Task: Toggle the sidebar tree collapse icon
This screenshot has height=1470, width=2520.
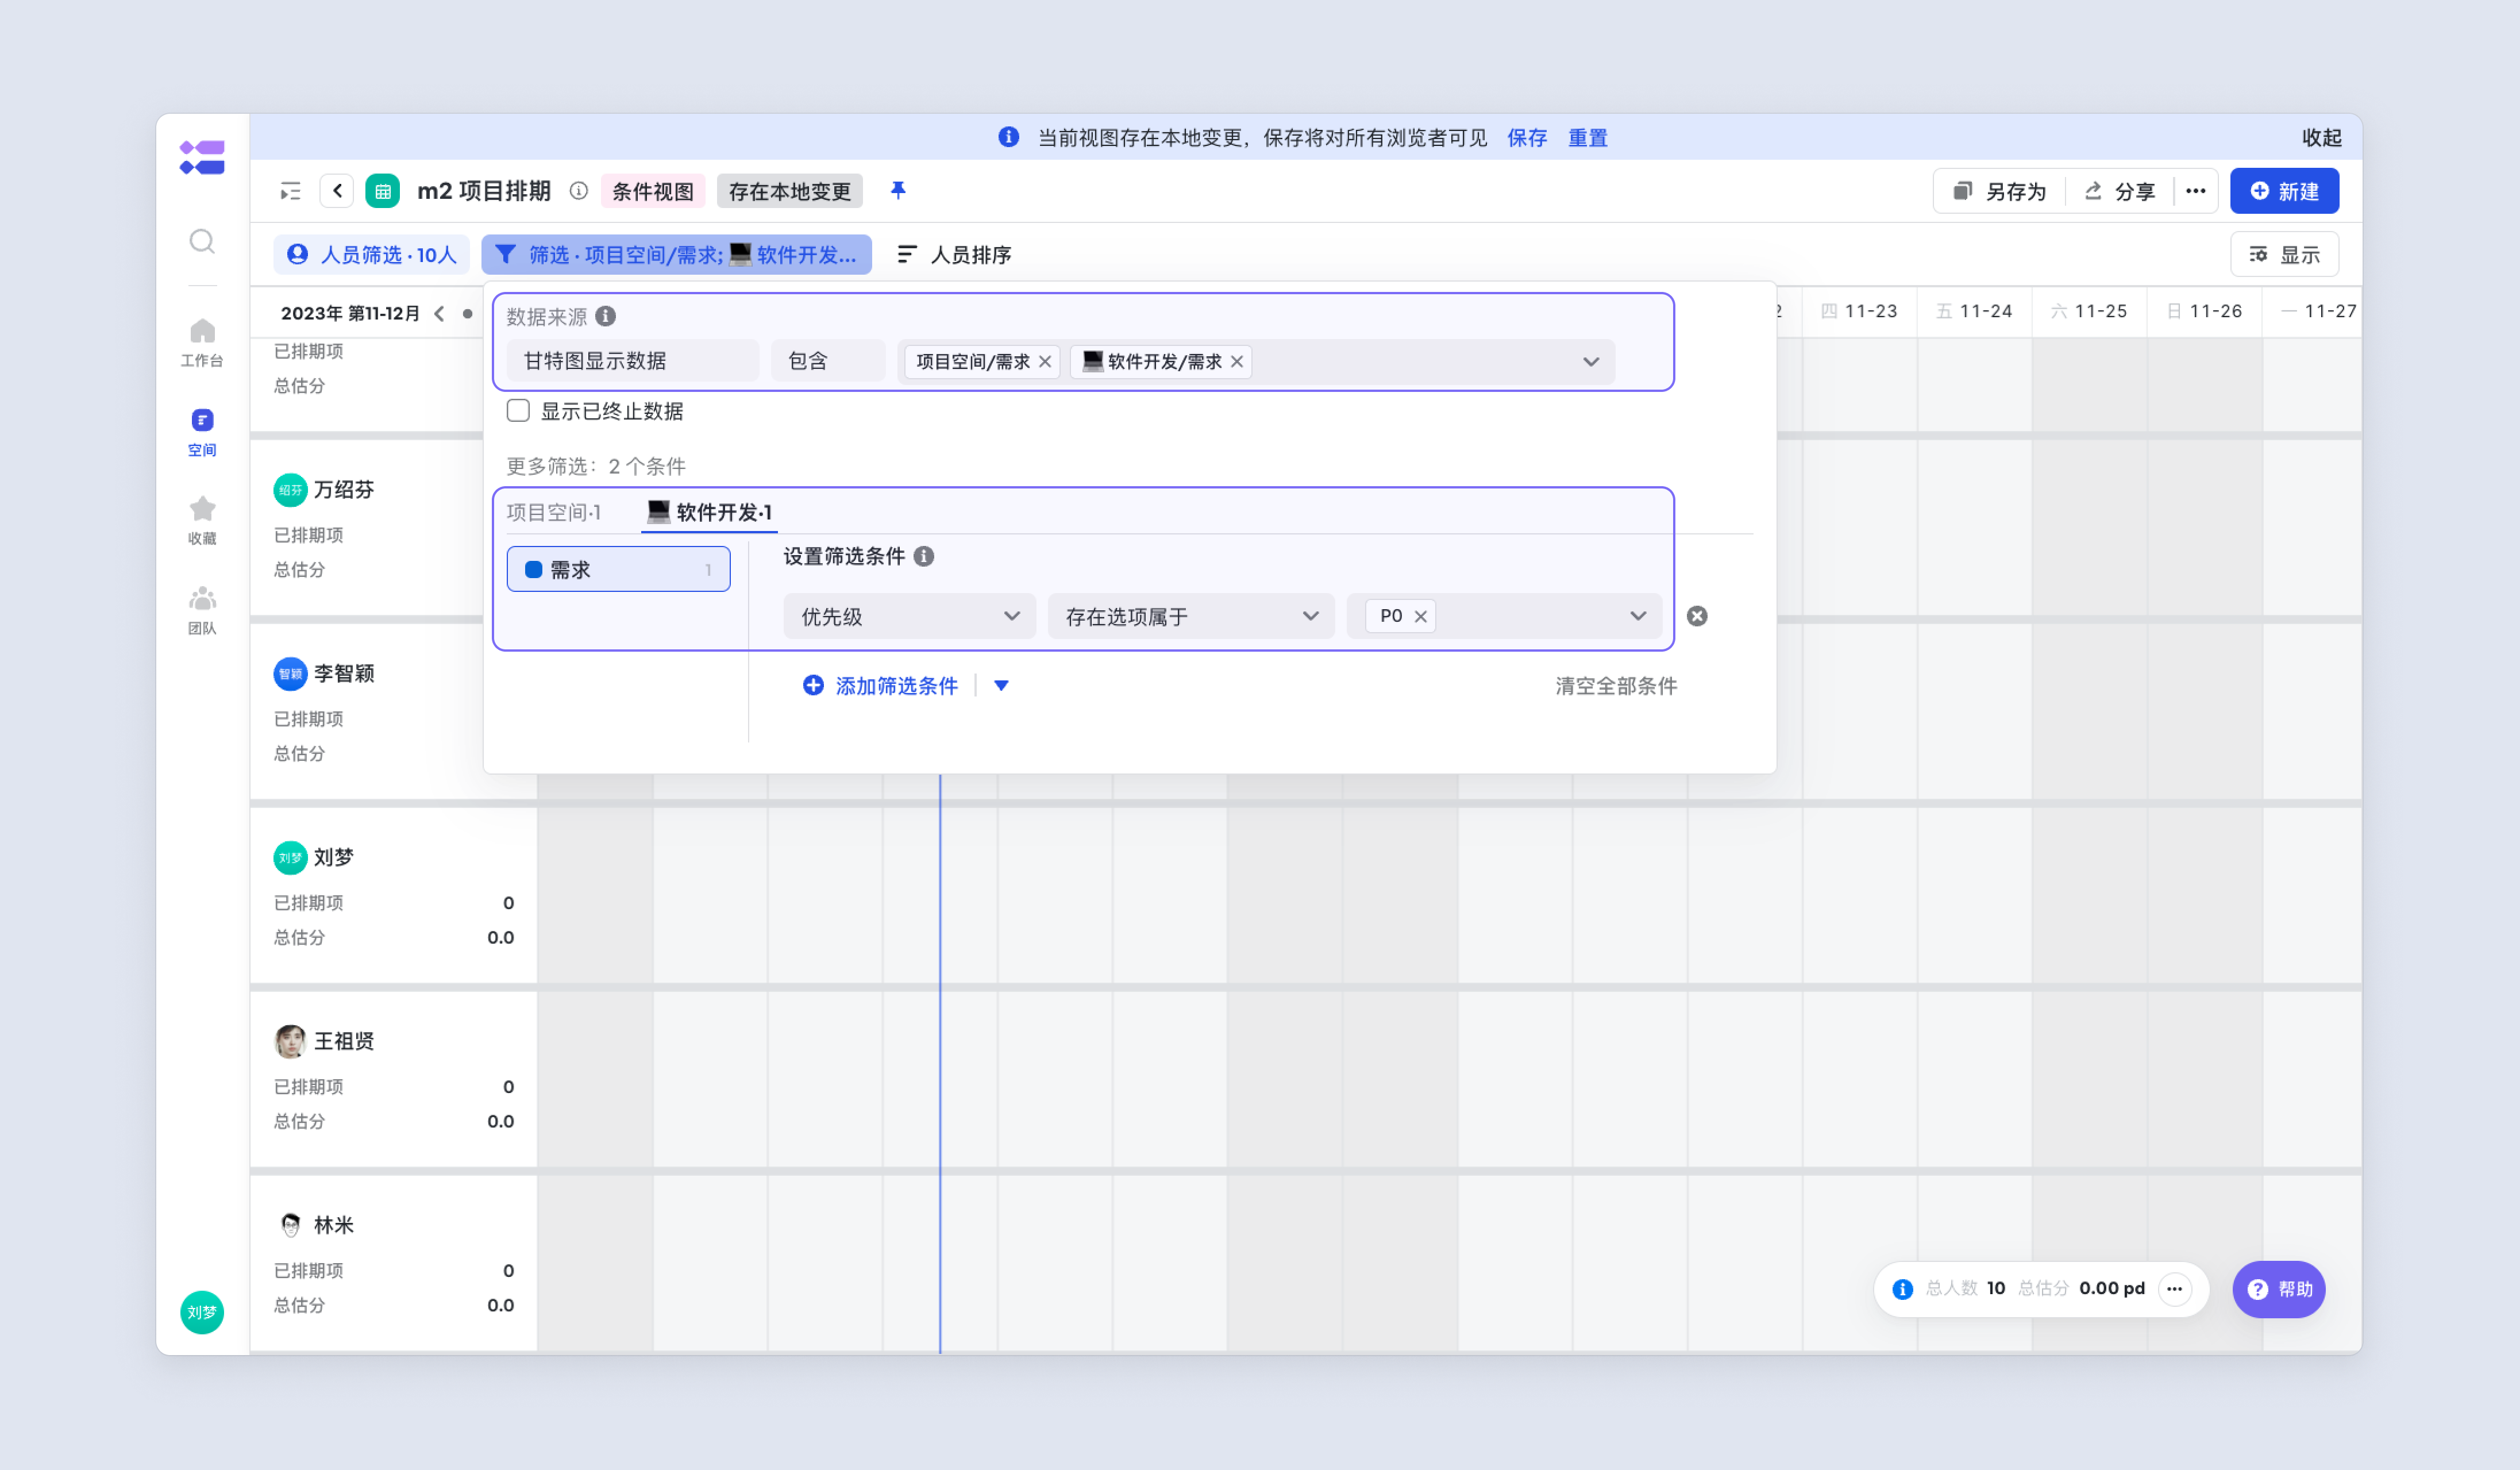Action: coord(290,191)
